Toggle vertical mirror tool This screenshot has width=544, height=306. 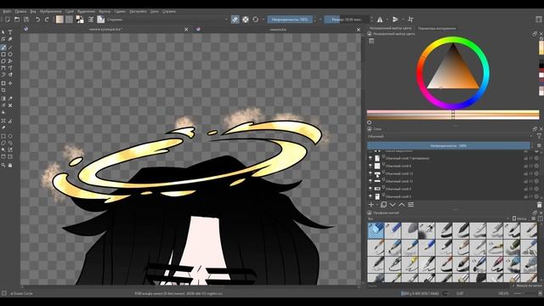(395, 20)
